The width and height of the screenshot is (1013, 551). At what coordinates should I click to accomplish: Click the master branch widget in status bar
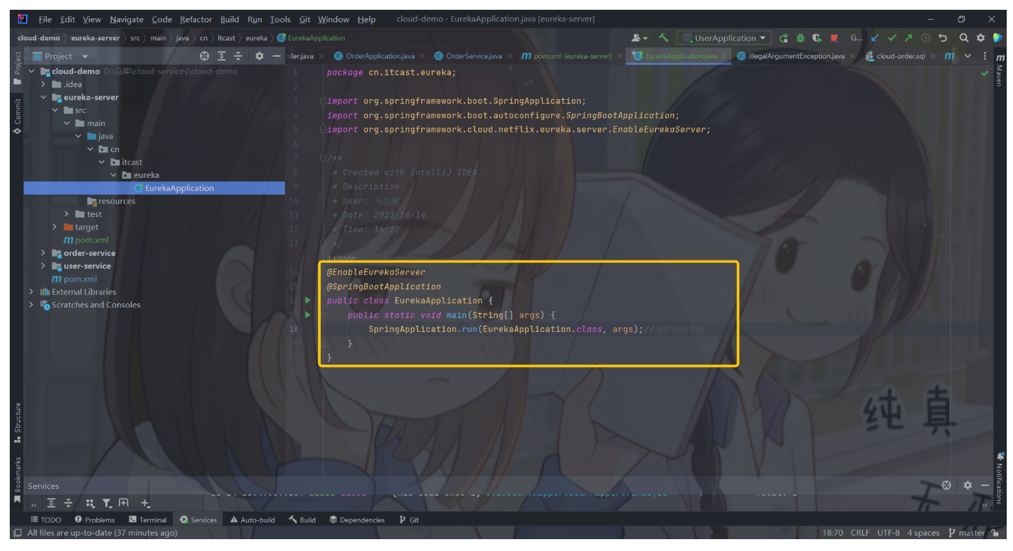coord(966,533)
